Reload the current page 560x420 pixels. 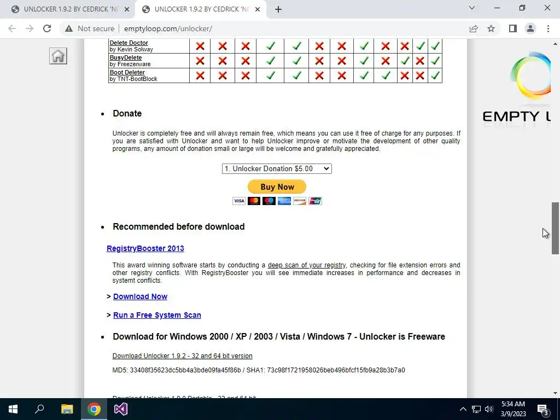[x=47, y=28]
